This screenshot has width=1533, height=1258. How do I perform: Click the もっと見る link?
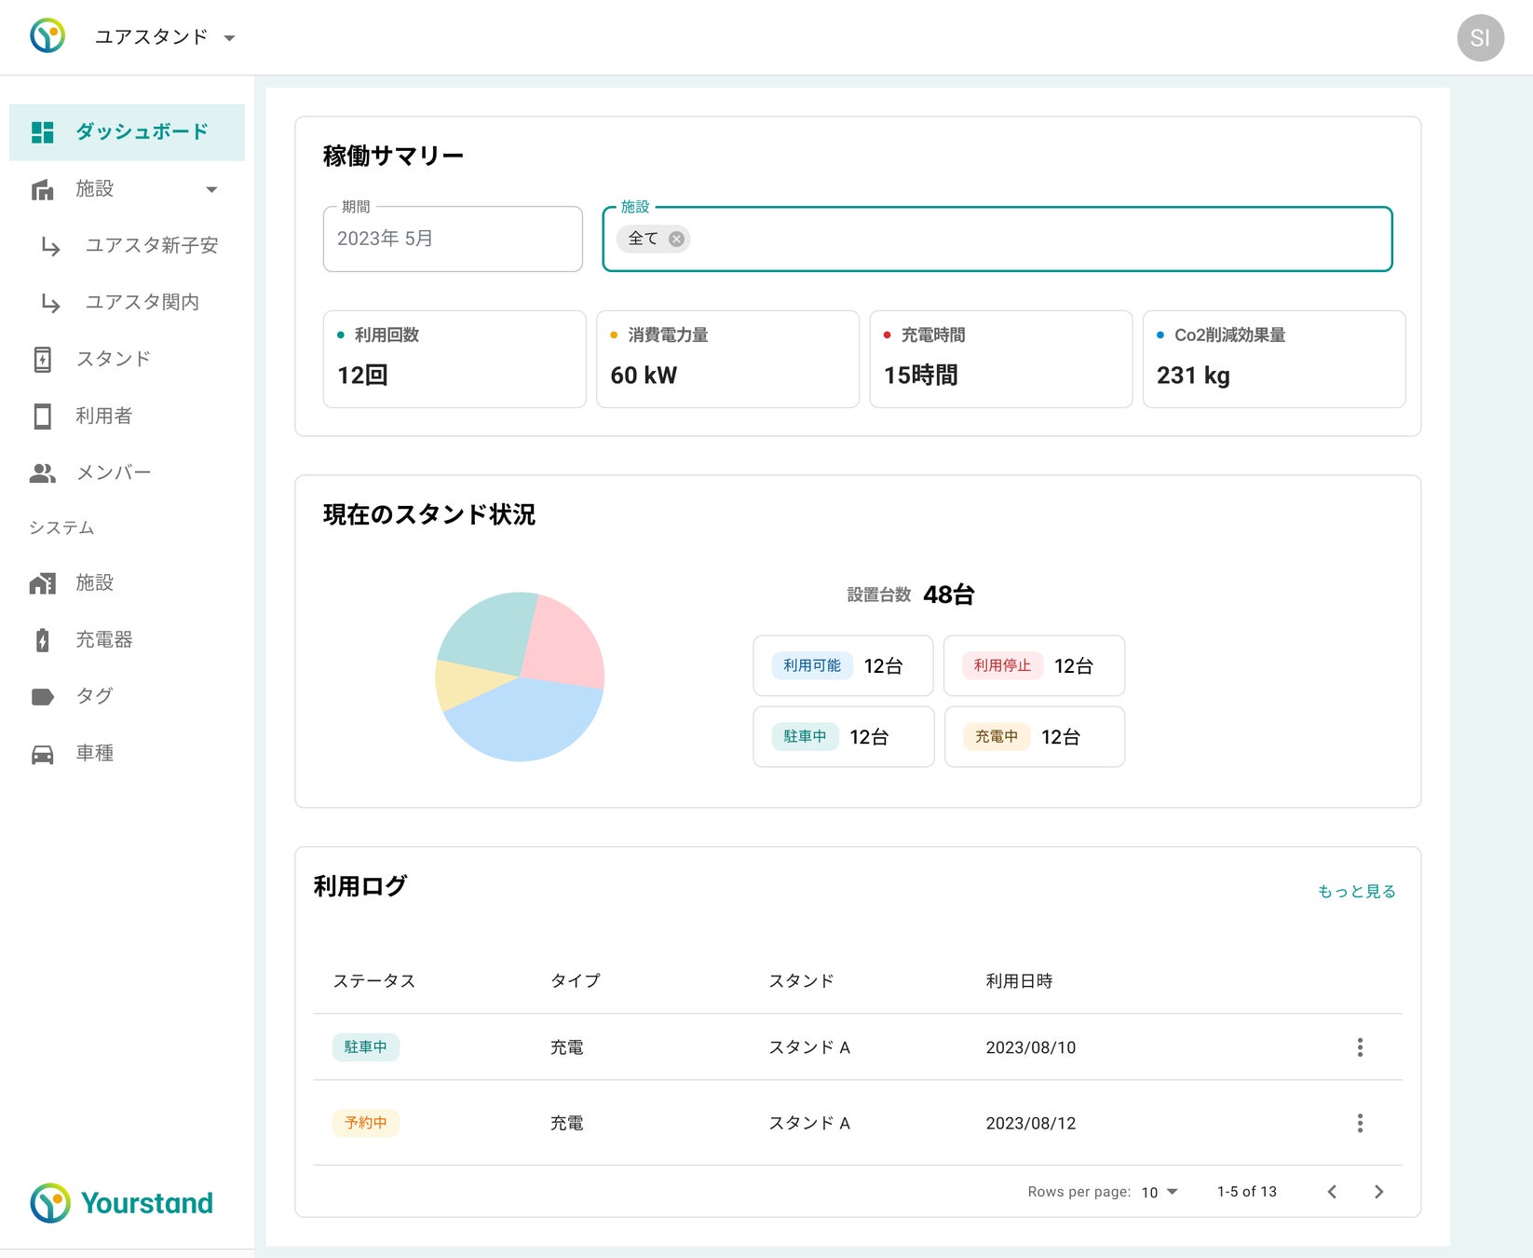1356,892
